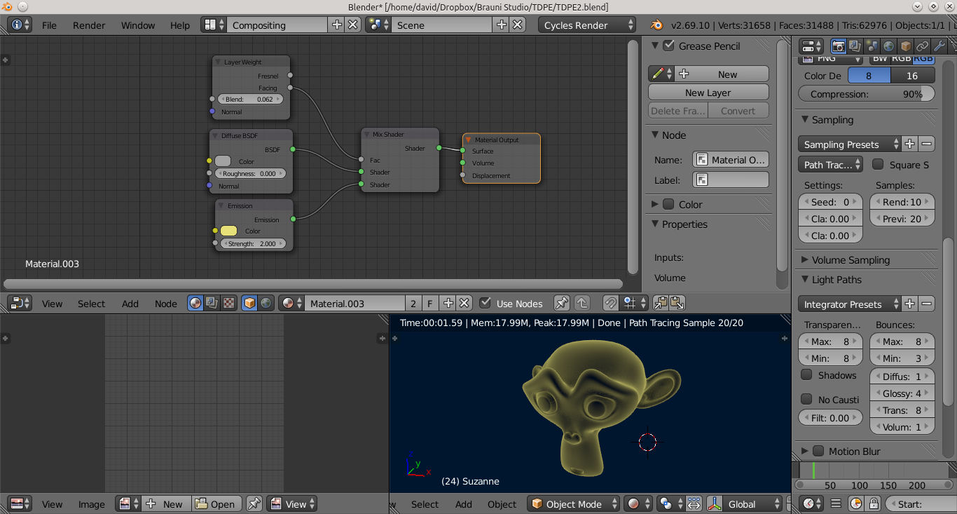Image resolution: width=957 pixels, height=514 pixels.
Task: Select the Compositing nodes tree type icon
Action: point(212,303)
